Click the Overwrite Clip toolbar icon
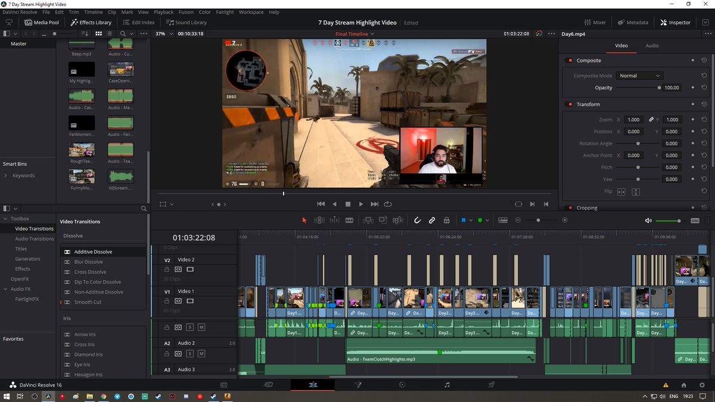Viewport: 715px width, 402px height. (383, 220)
